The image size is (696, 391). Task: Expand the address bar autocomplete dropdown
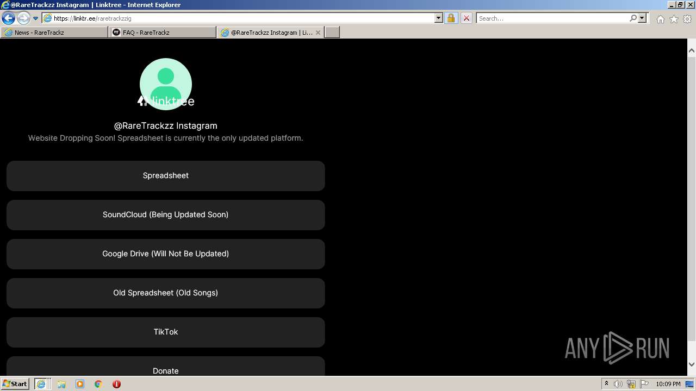point(439,18)
